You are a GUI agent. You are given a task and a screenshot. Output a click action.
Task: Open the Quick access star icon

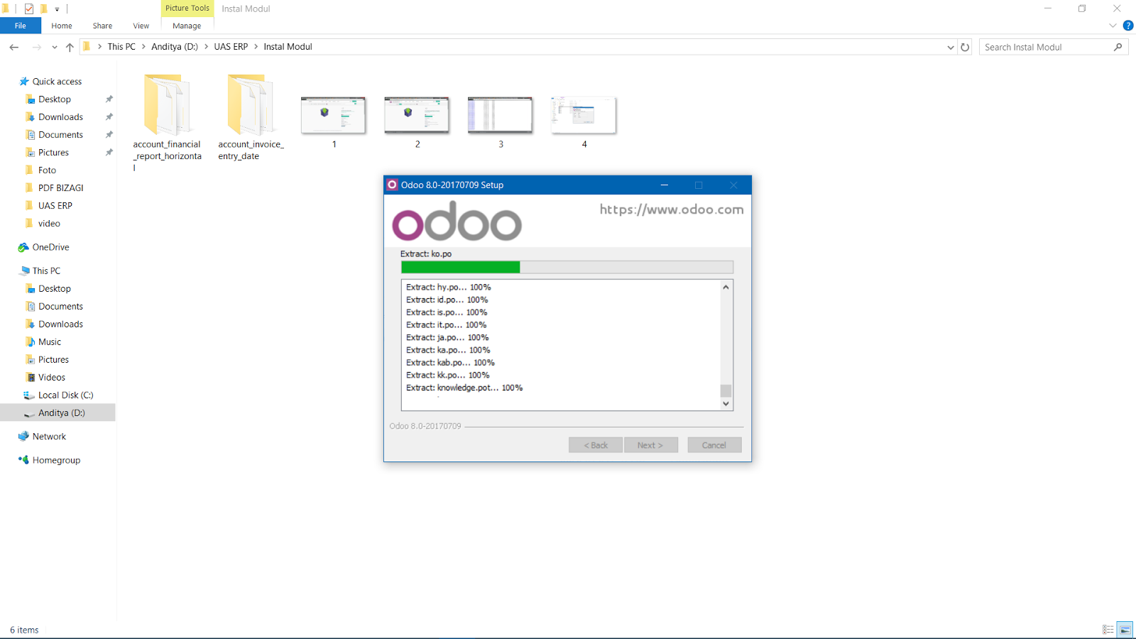coord(24,82)
